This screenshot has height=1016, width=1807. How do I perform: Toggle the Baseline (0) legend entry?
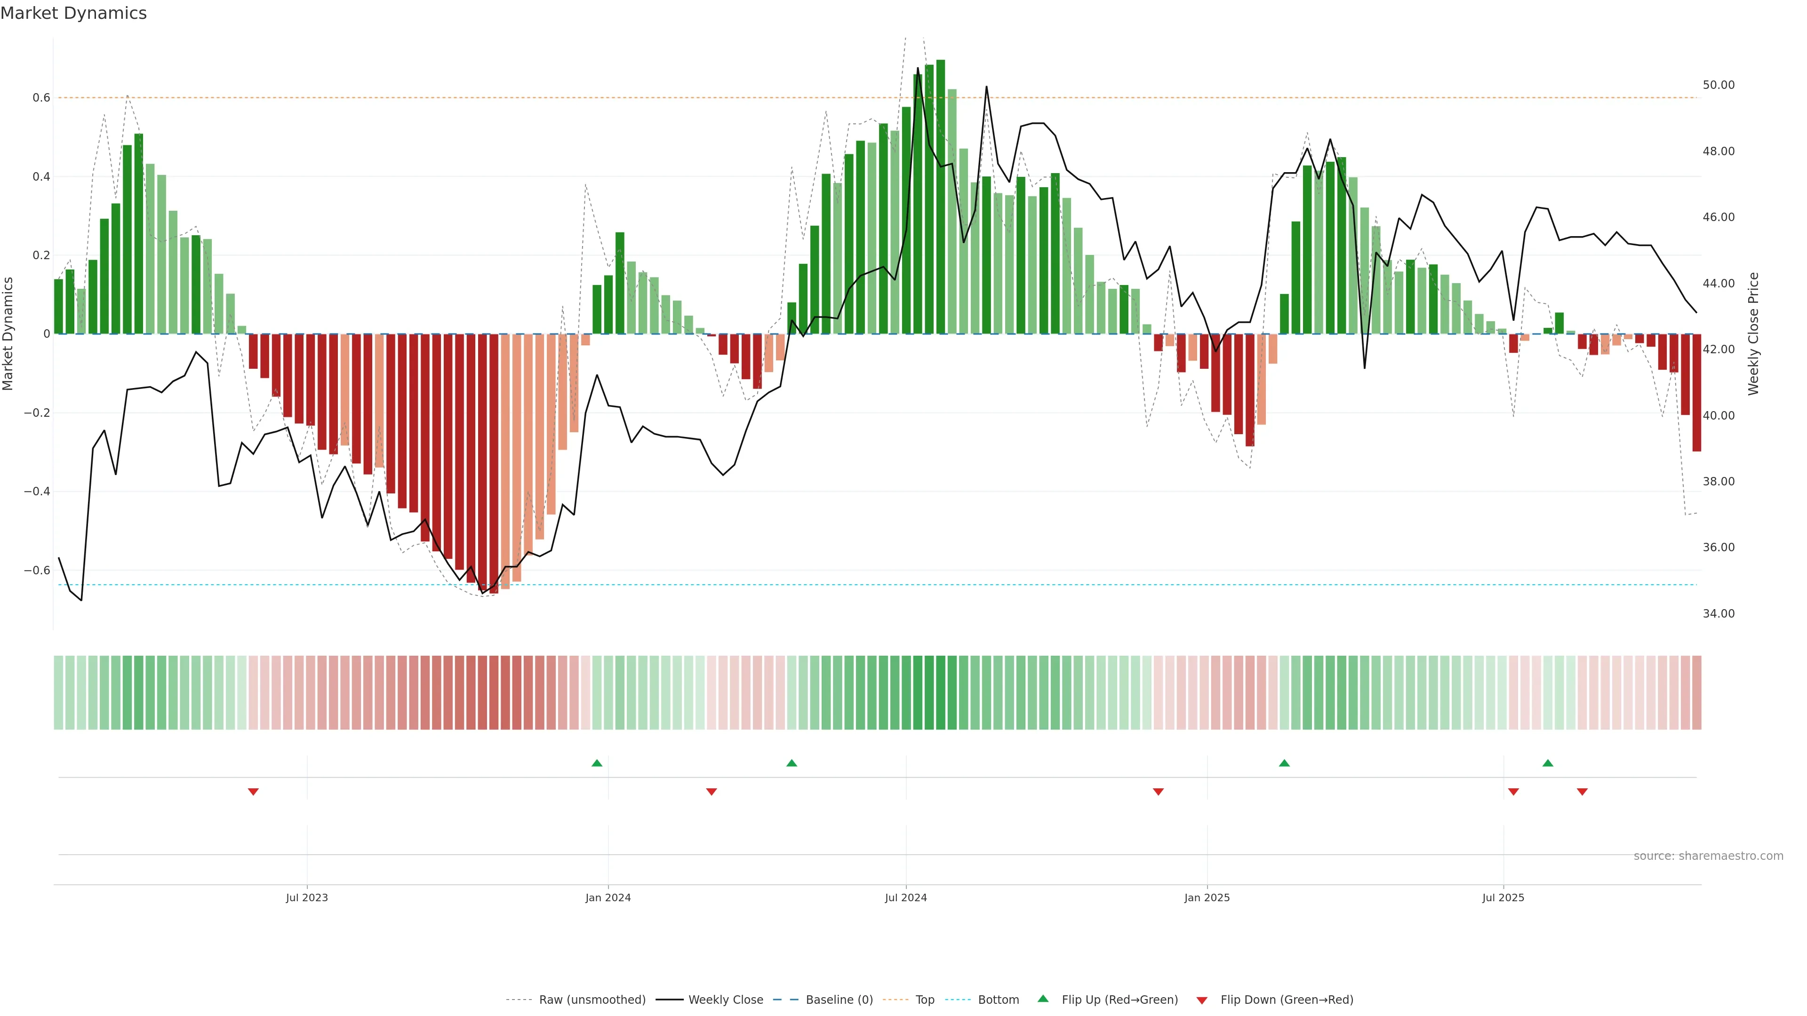[839, 1000]
